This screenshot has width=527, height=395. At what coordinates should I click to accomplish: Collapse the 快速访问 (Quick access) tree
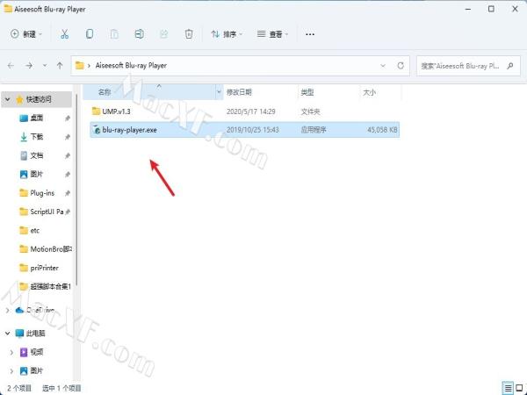[x=7, y=99]
